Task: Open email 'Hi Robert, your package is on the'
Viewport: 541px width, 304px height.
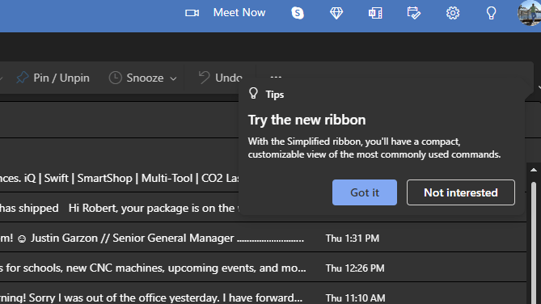Action: pyautogui.click(x=119, y=208)
